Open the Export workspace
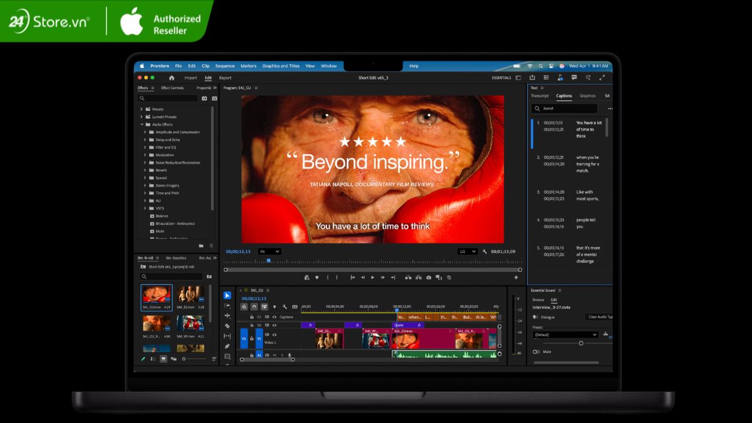This screenshot has height=423, width=752. pos(225,78)
